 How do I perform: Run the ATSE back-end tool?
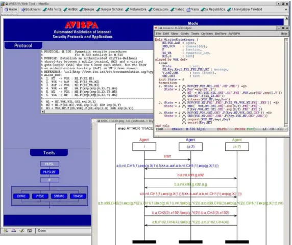click(x=40, y=196)
